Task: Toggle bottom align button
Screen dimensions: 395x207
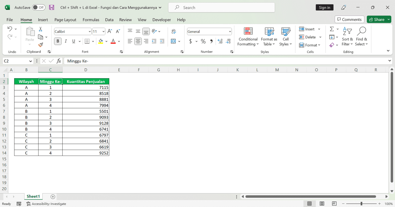Action: coord(146,31)
